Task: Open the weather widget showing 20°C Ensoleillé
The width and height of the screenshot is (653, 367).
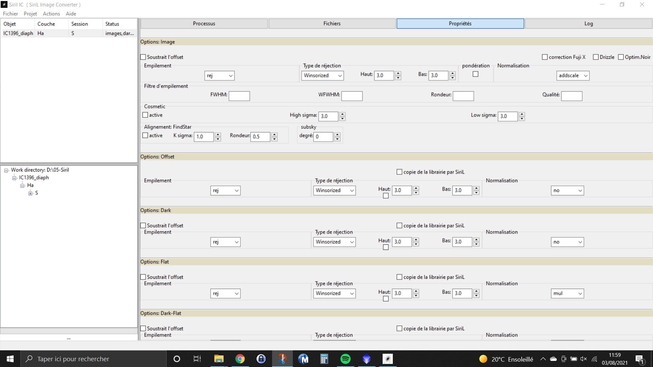Action: point(506,359)
